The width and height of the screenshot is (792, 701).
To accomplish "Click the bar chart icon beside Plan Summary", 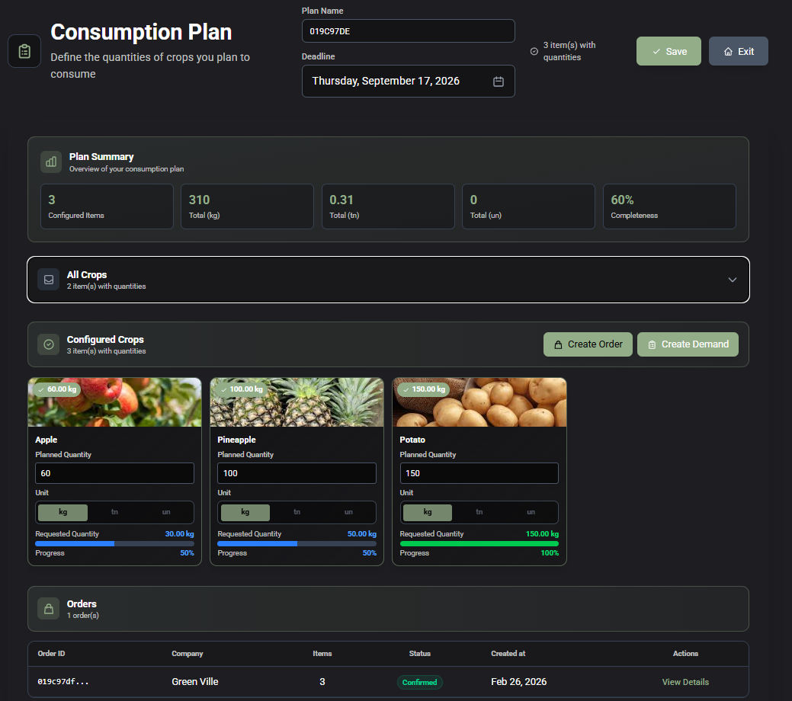I will (50, 162).
